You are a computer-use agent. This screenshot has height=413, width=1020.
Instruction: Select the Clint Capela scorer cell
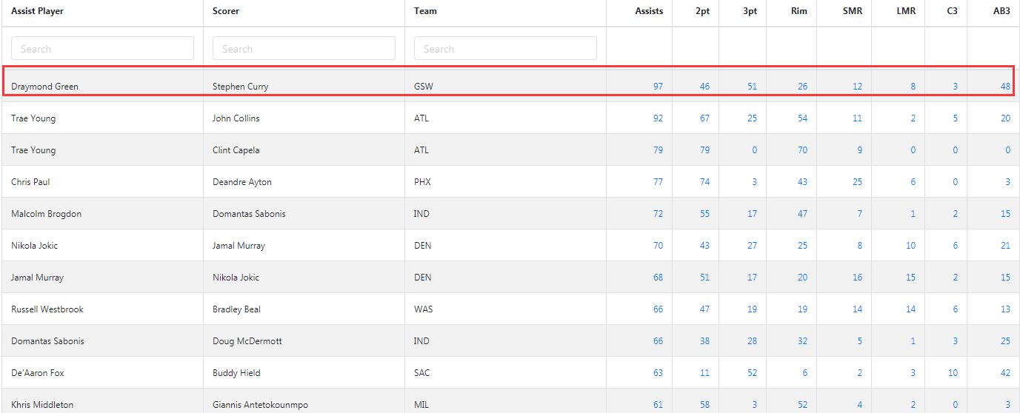[304, 150]
